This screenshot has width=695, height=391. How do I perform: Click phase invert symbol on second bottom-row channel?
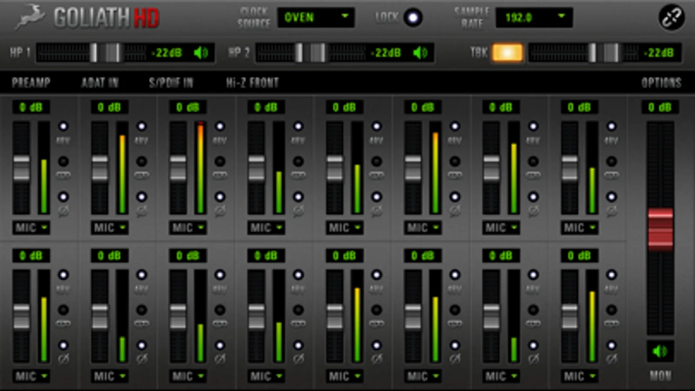click(x=142, y=359)
